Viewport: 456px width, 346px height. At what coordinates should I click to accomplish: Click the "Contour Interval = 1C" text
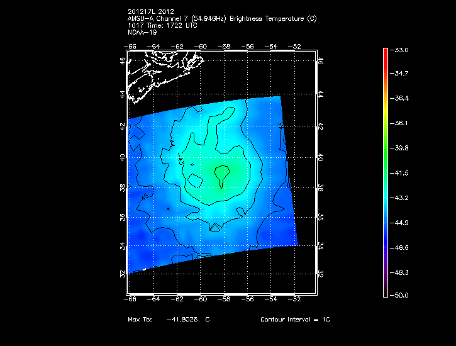(x=295, y=319)
